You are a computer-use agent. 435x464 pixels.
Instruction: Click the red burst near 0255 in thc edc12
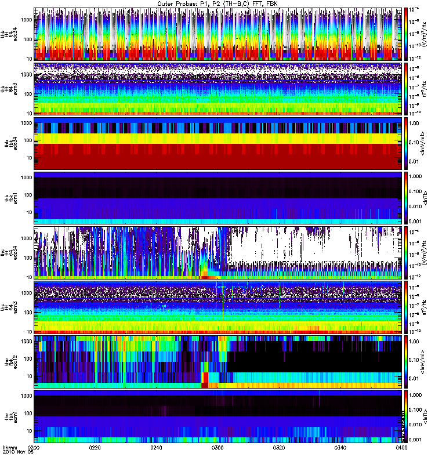[x=205, y=380]
